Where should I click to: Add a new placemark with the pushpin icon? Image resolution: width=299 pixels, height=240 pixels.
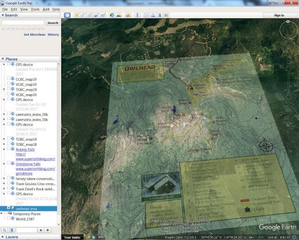pyautogui.click(x=77, y=15)
